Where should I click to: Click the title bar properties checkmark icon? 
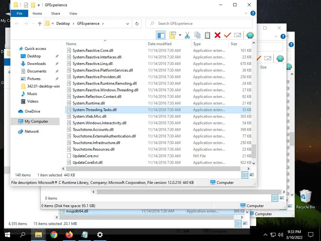(26, 5)
